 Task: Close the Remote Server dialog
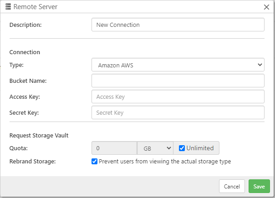pos(266,7)
